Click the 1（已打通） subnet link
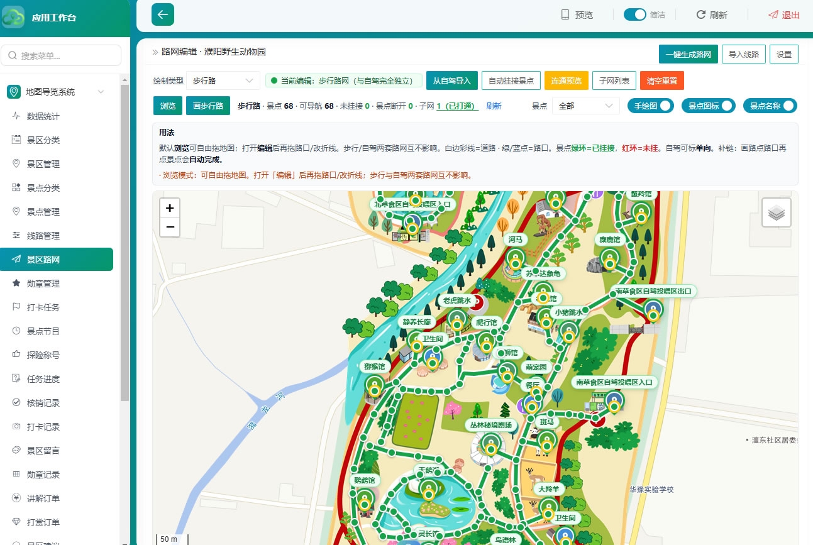Viewport: 813px width, 545px height. click(457, 106)
